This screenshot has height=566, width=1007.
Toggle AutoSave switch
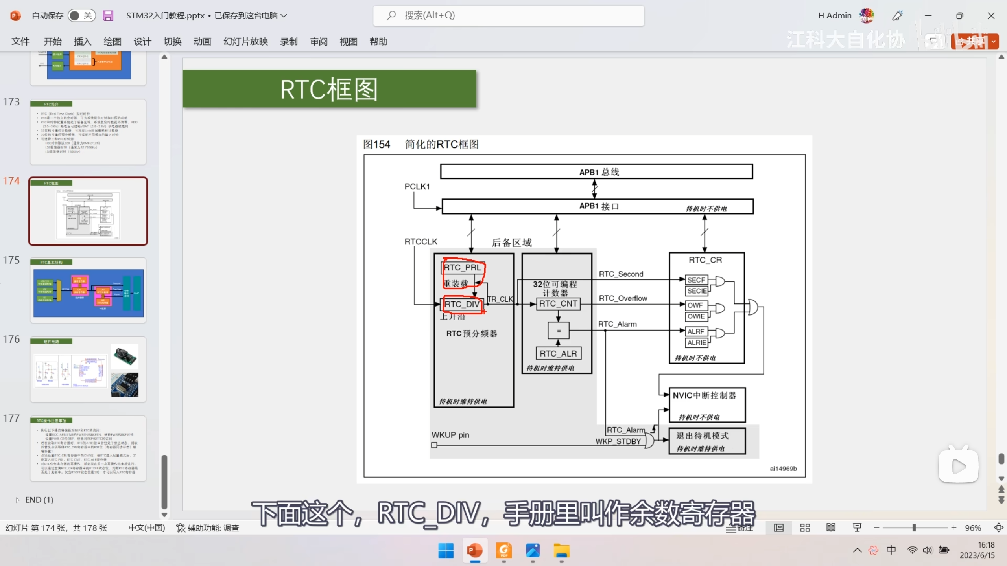pyautogui.click(x=81, y=16)
